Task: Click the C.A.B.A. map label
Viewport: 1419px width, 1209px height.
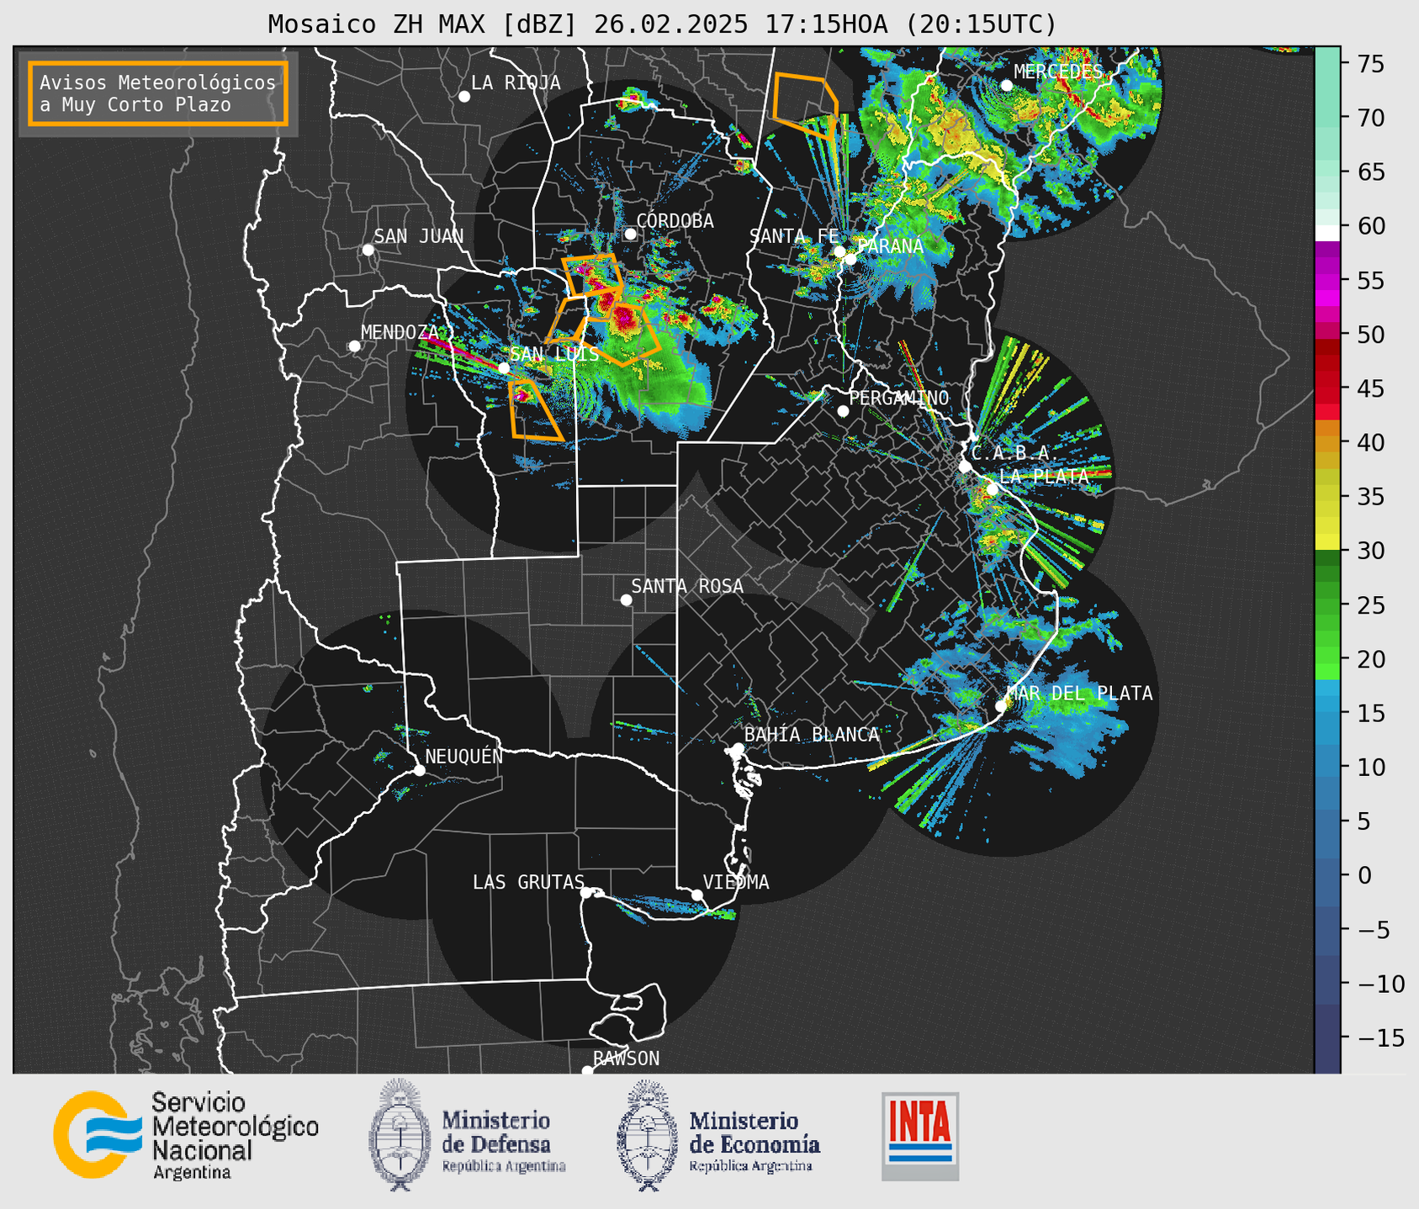Action: click(1016, 453)
